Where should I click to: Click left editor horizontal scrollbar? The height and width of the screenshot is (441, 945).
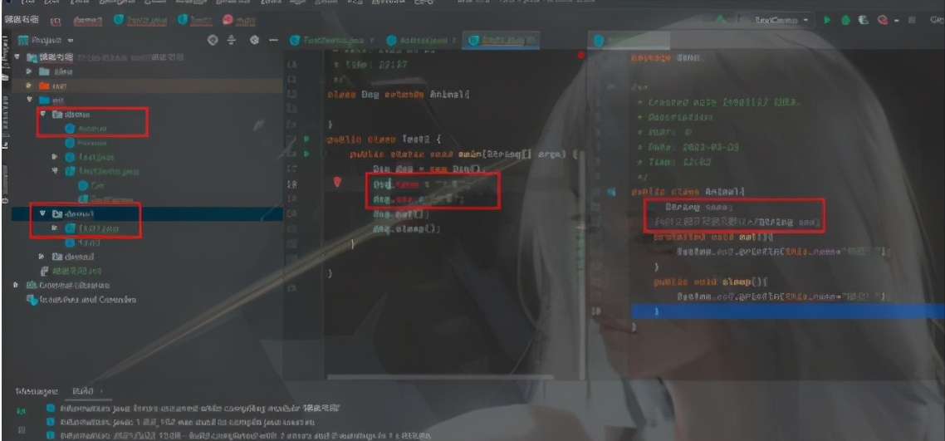pos(440,377)
